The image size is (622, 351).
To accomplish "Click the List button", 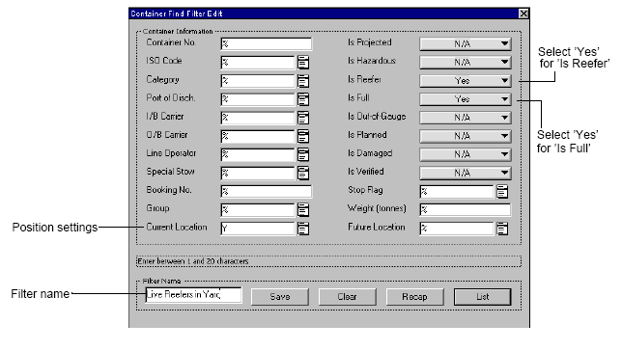I will (482, 297).
